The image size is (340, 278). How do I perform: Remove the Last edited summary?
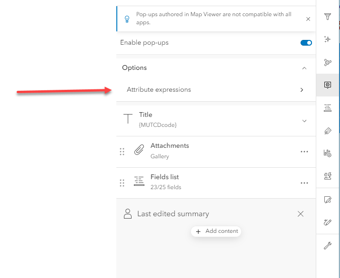(x=301, y=214)
